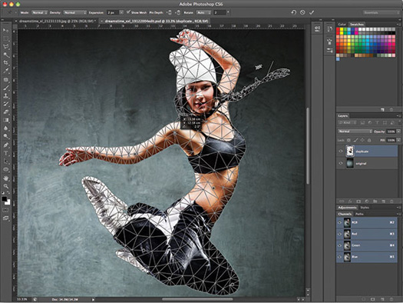The image size is (403, 303).
Task: Select the Green channel row
Action: click(x=367, y=245)
